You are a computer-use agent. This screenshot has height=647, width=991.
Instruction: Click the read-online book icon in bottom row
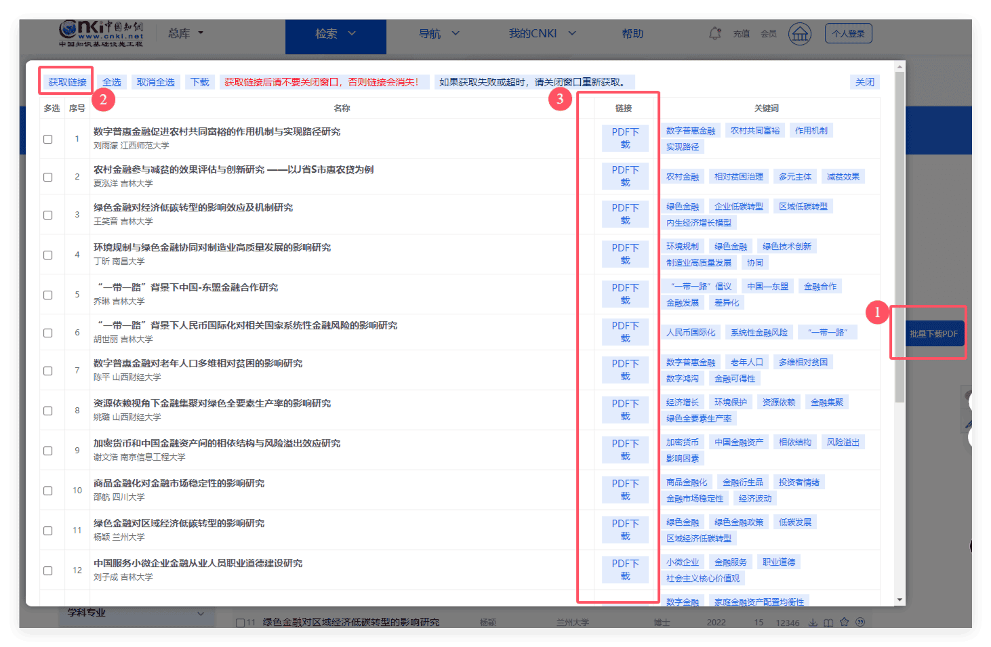(x=828, y=623)
